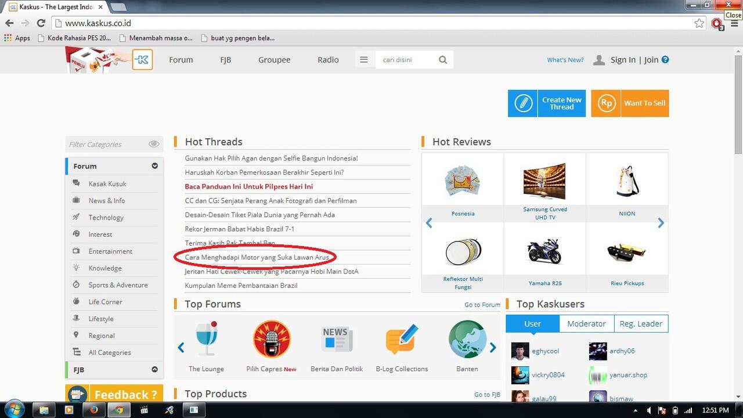Open Baca Panduan Ini Untuk Pilpres Hari Ini
743x418 pixels.
pyautogui.click(x=249, y=186)
